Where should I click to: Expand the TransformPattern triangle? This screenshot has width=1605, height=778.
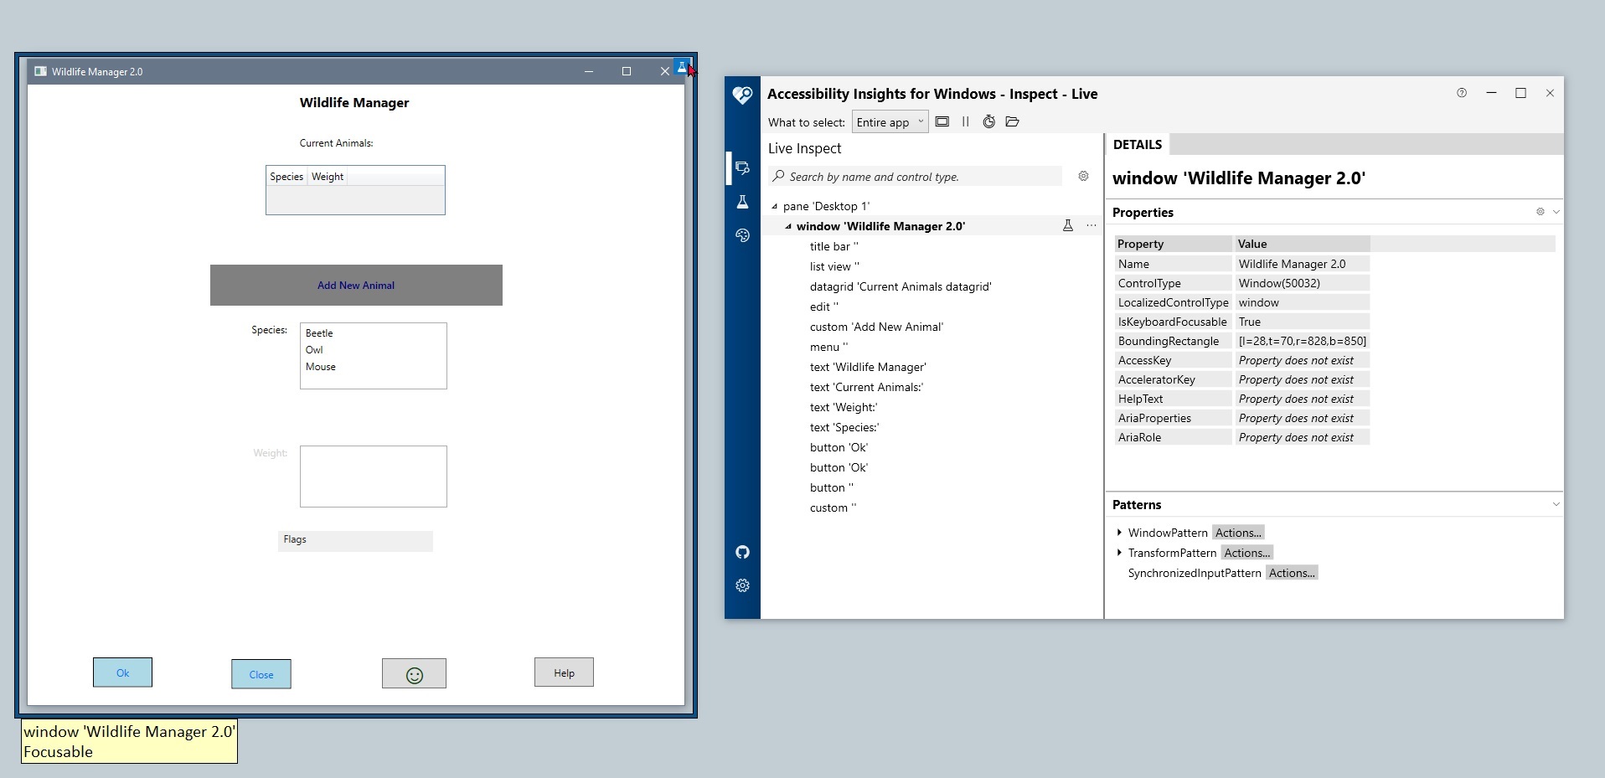1119,553
